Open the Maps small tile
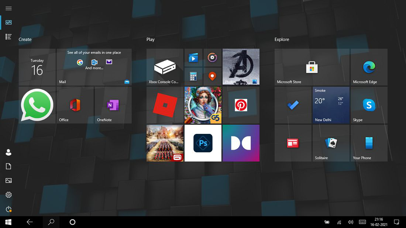406x228 pixels. pyautogui.click(x=212, y=77)
